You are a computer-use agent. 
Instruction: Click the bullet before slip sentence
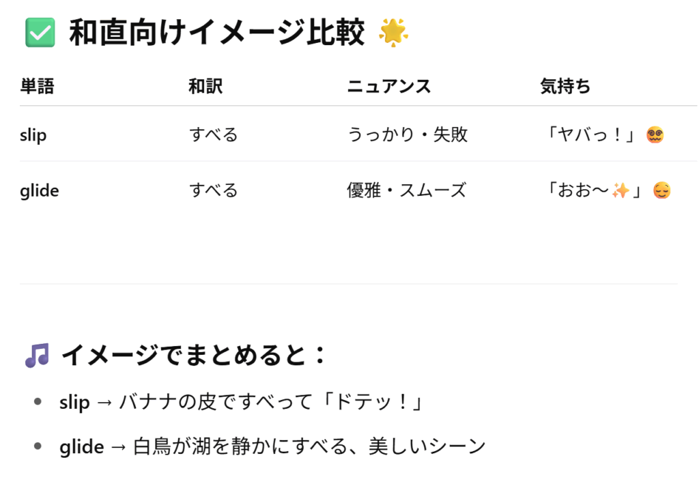pyautogui.click(x=38, y=401)
